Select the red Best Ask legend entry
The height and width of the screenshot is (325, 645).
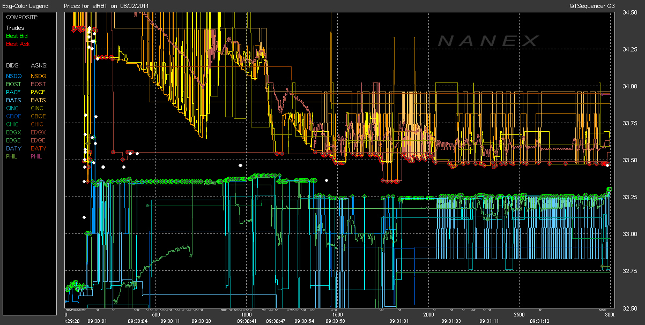coord(17,44)
